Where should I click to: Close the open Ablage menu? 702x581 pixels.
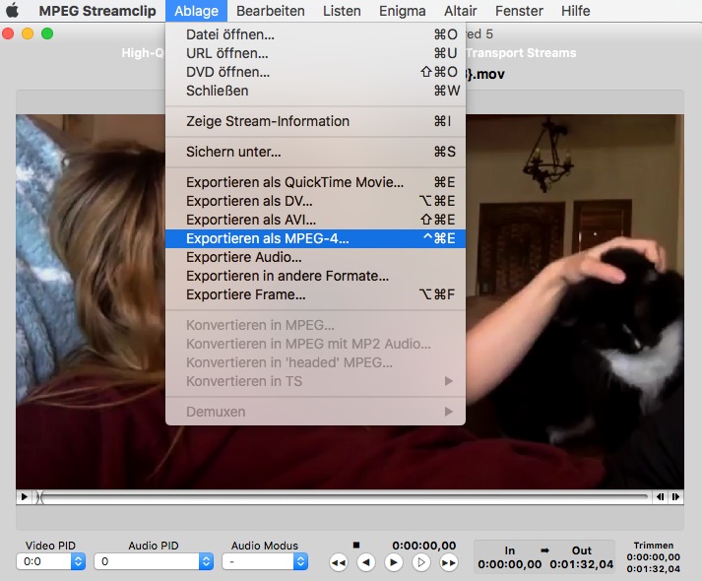pos(196,10)
